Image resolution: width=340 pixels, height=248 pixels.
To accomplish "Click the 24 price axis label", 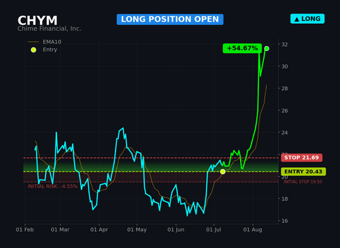I will (x=285, y=132).
